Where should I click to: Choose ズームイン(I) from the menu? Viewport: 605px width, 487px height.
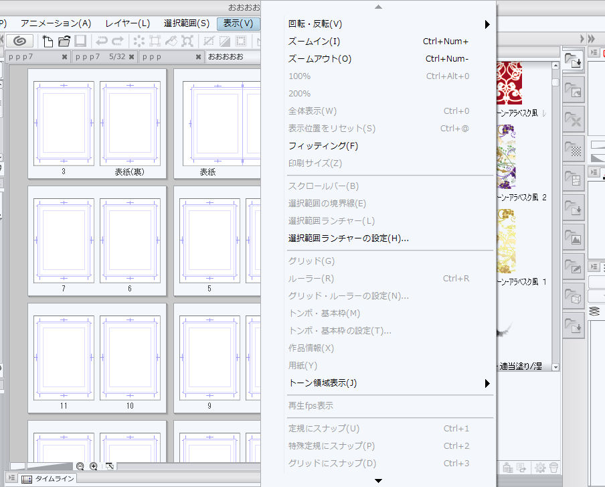pos(314,42)
